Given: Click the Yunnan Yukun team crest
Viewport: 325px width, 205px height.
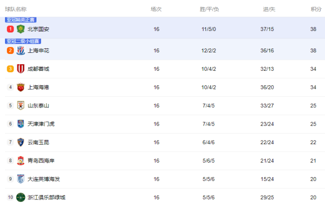Looking at the screenshot, I should [x=20, y=142].
